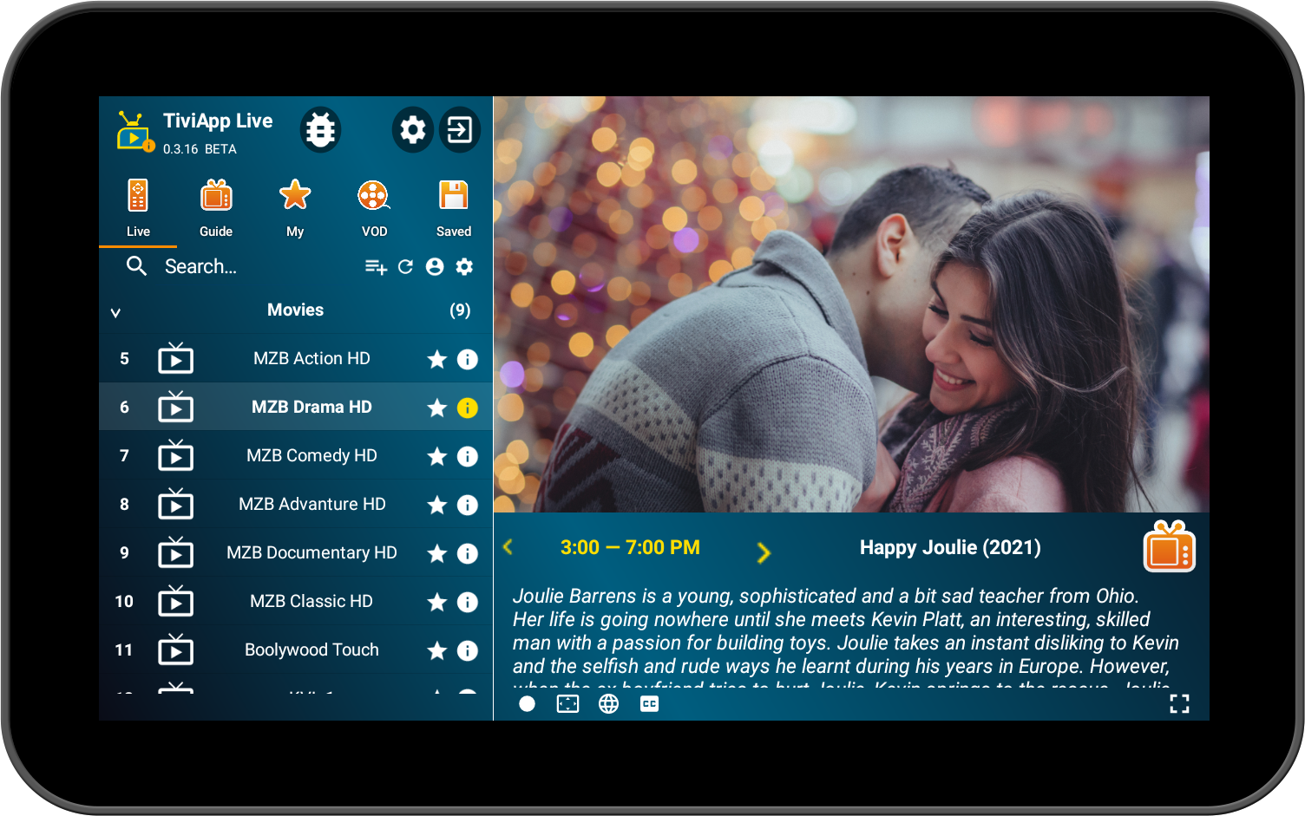Click TV icon of MZB Action HD
This screenshot has height=816, width=1305.
click(175, 357)
